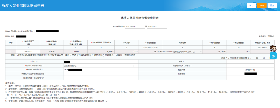This screenshot has height=108, width=280.
Task: Expand the 经办人身份证件类型 dropdown arrow
Action: click(136, 66)
